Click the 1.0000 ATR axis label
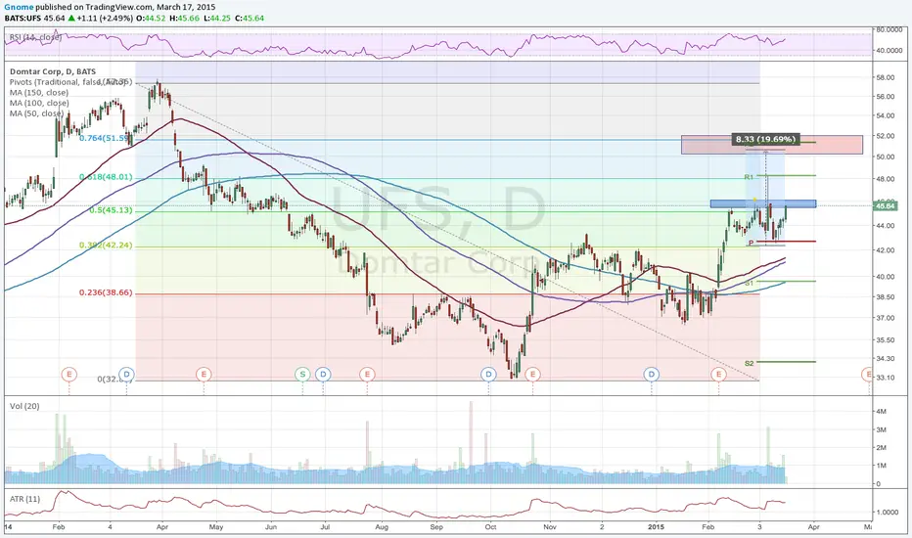The image size is (912, 538). coord(887,513)
